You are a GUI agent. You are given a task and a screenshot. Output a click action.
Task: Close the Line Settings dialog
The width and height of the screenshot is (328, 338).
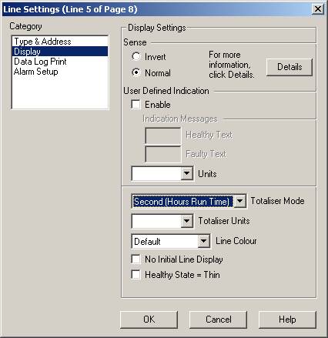tap(318, 9)
